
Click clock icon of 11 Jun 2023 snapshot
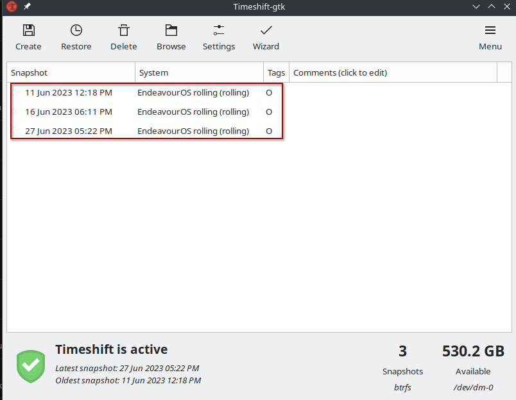click(16, 93)
